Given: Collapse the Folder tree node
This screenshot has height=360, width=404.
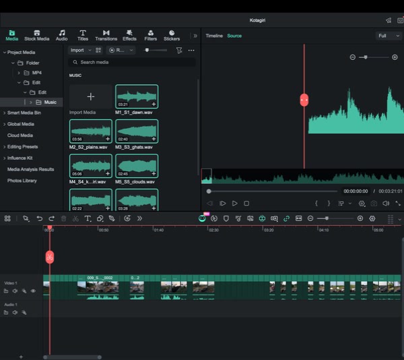Looking at the screenshot, I should [x=13, y=63].
